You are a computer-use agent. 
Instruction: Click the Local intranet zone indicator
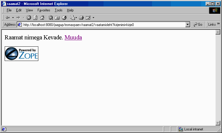click(191, 129)
